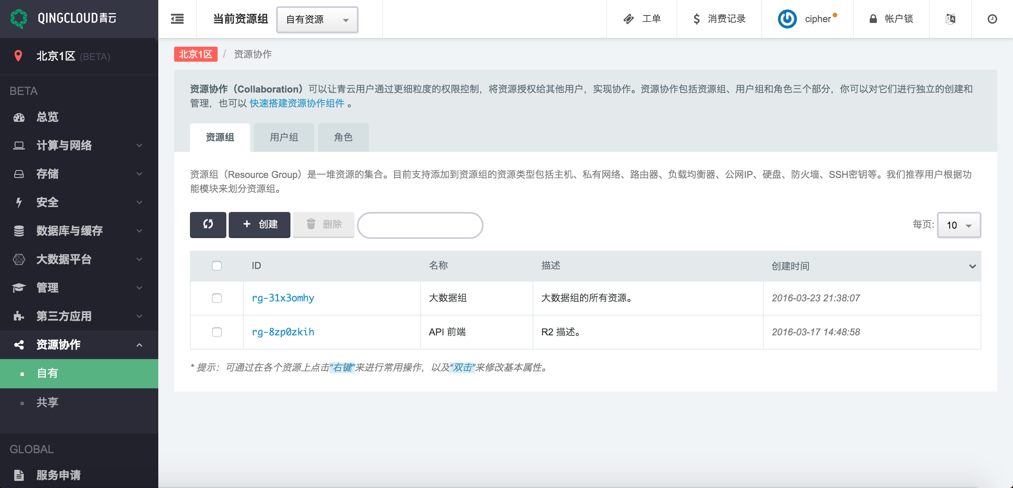
Task: Check the rg-8zp0zkih row checkbox
Action: click(x=216, y=332)
